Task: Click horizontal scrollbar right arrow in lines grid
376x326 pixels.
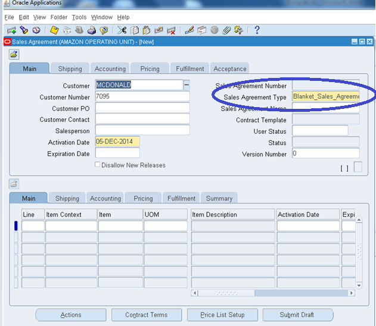Action: click(x=352, y=293)
